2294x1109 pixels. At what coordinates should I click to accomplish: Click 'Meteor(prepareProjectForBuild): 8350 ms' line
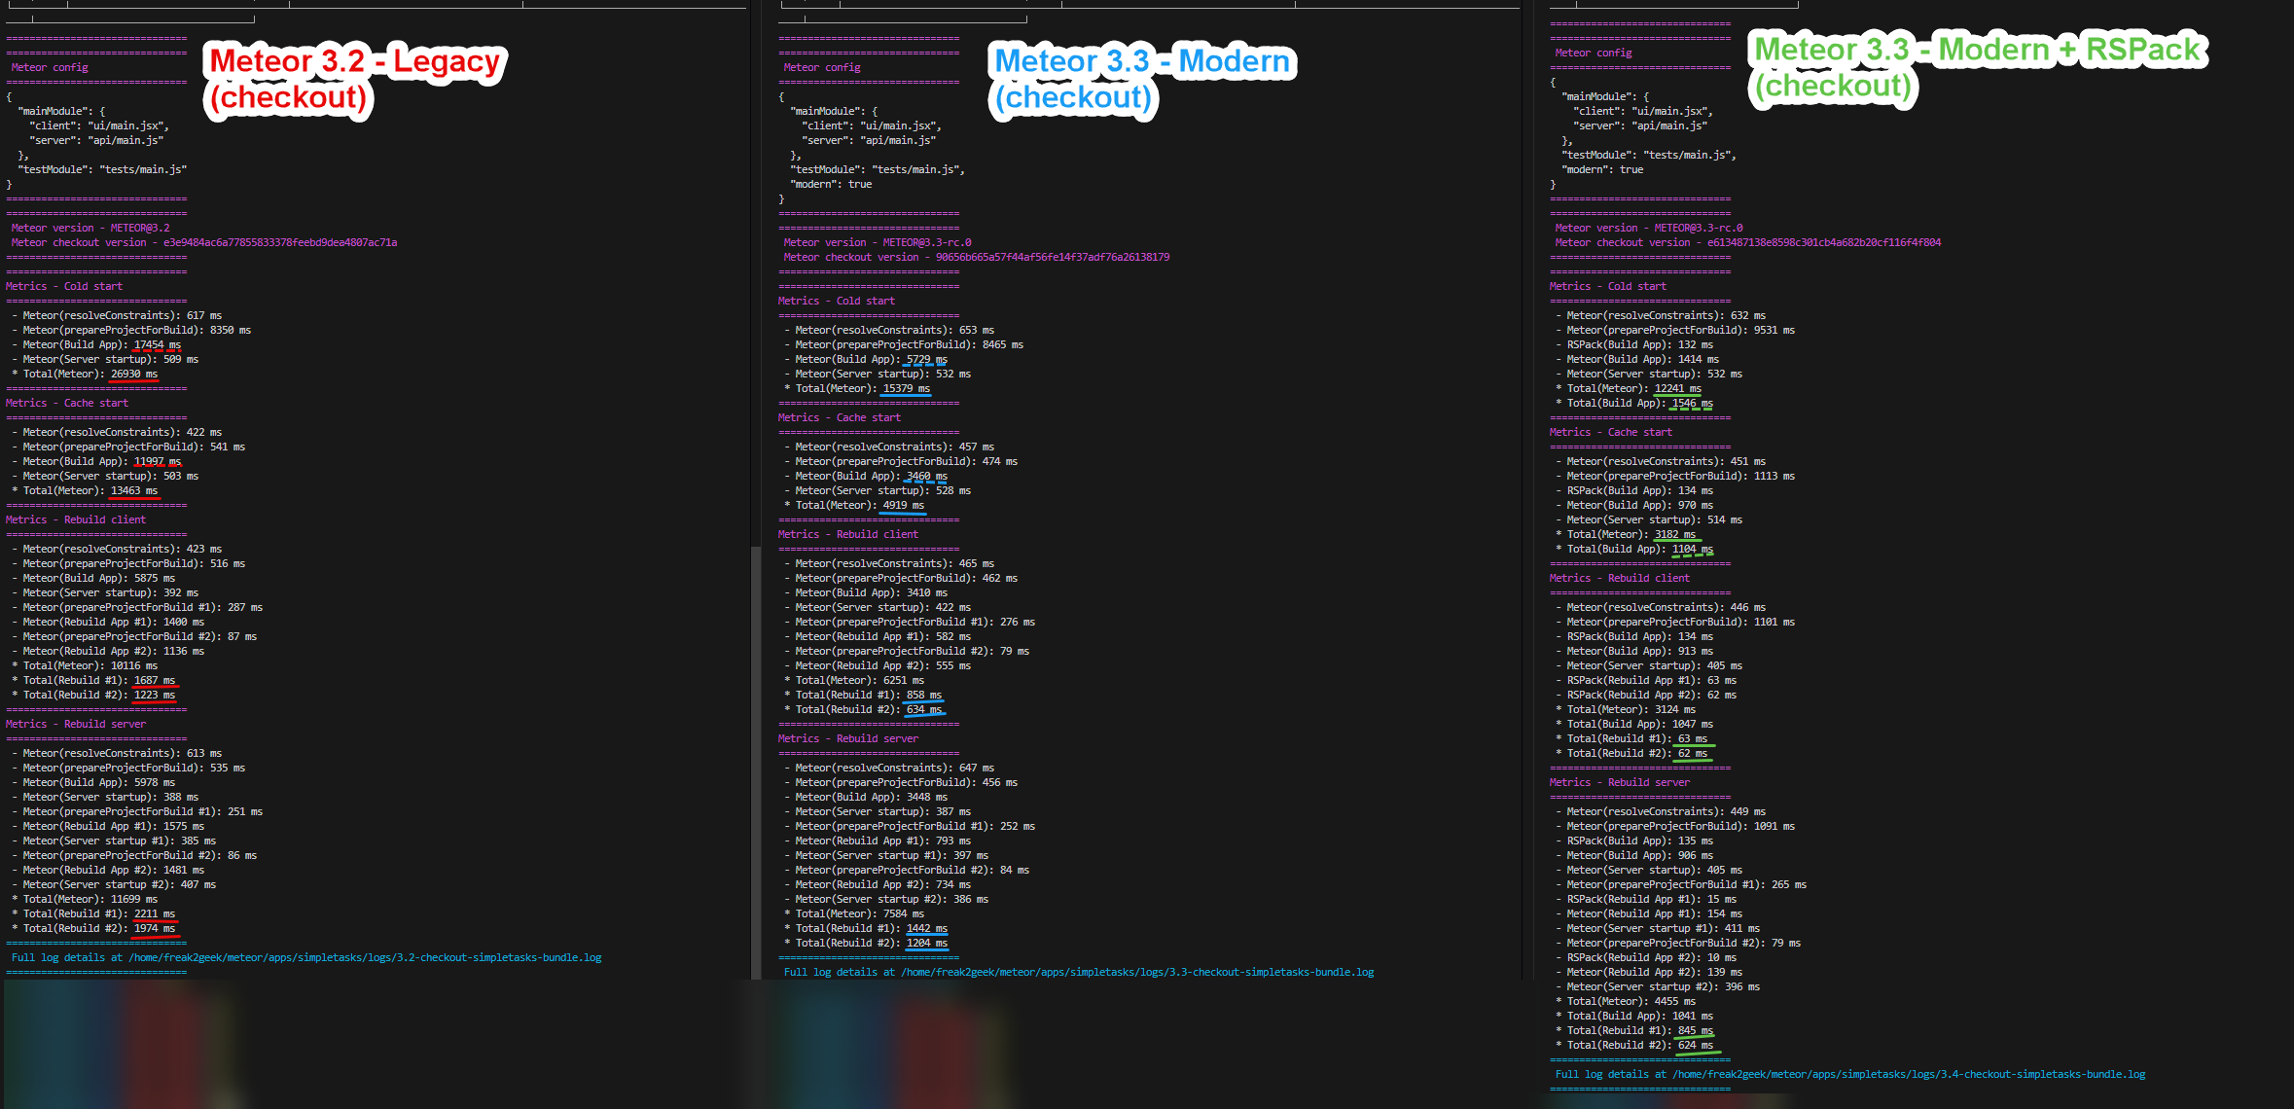[131, 330]
